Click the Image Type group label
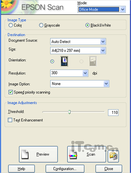This screenshot has height=173, width=131. pyautogui.click(x=17, y=20)
